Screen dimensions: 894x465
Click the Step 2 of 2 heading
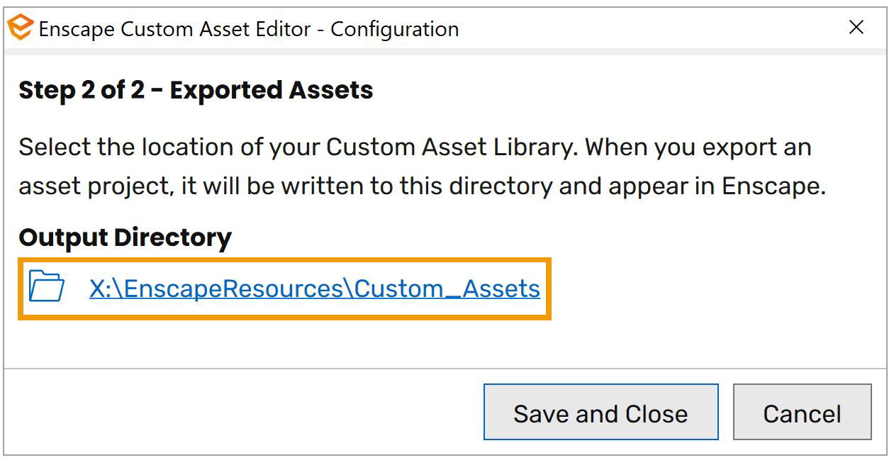click(195, 90)
